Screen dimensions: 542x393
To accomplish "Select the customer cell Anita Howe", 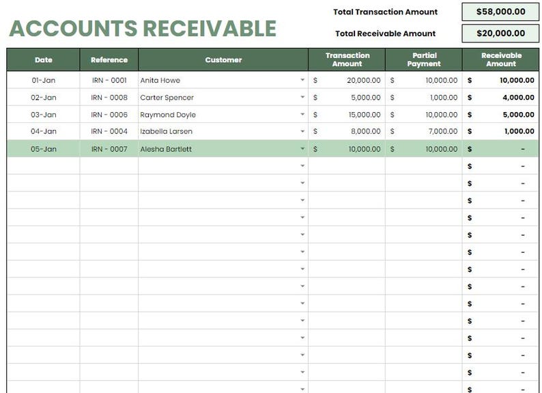I will pos(223,80).
